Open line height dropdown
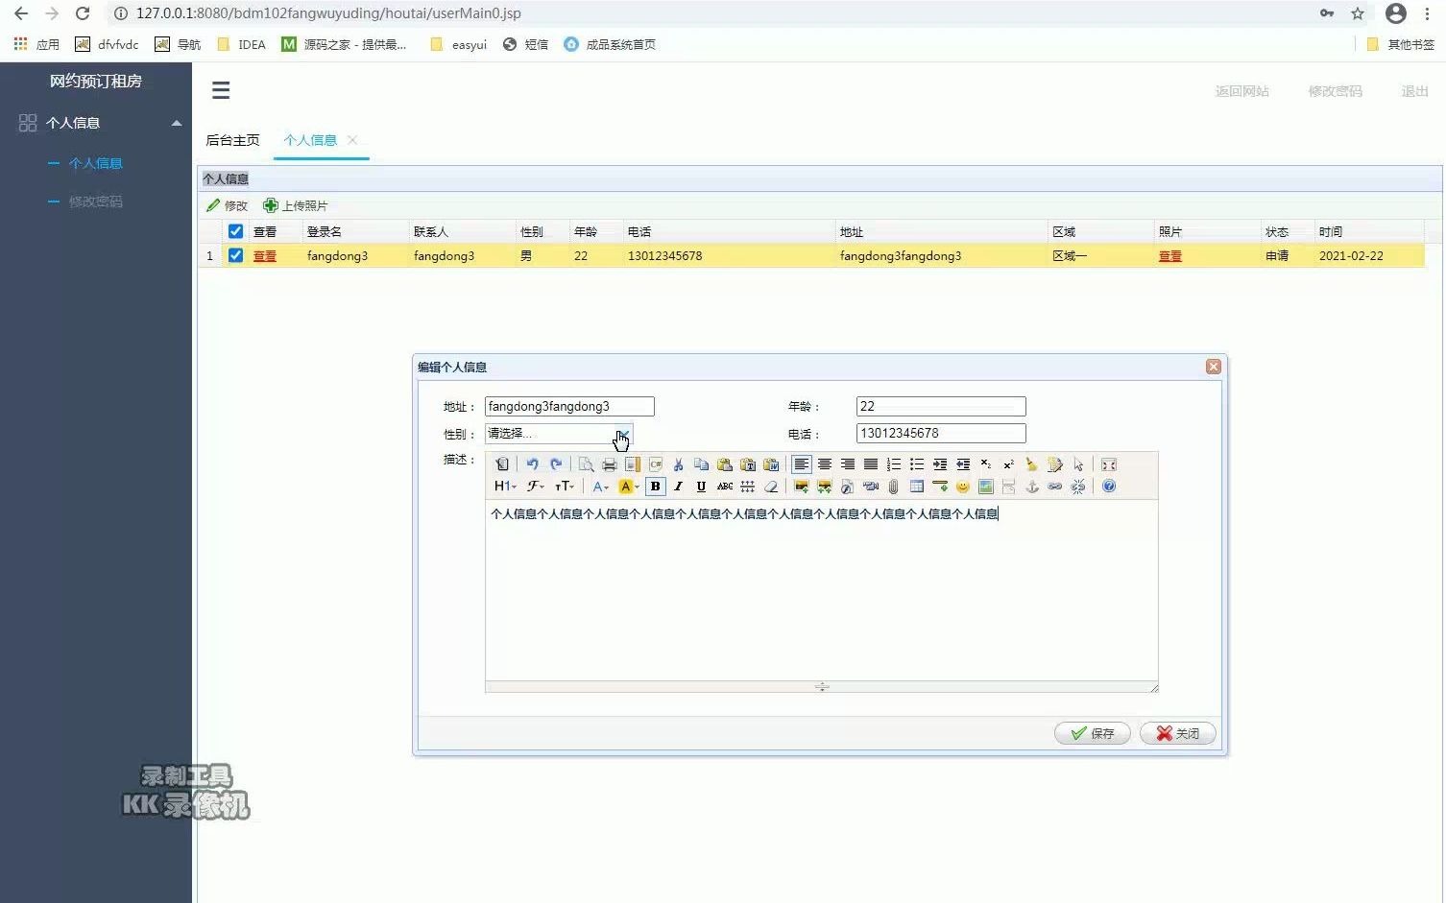This screenshot has width=1446, height=903. coord(748,487)
